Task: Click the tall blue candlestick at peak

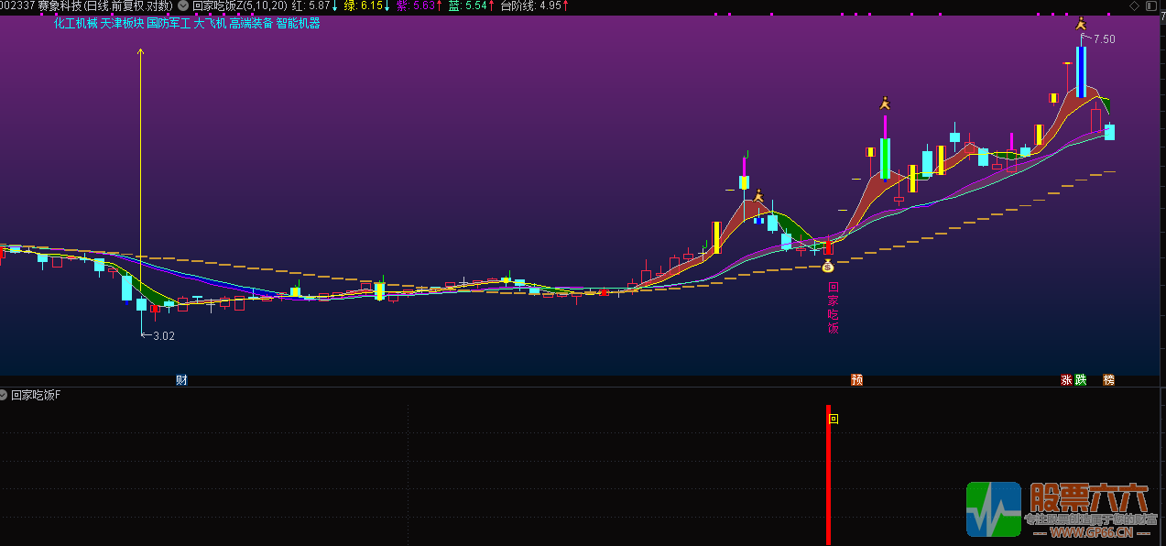Action: (1081, 72)
